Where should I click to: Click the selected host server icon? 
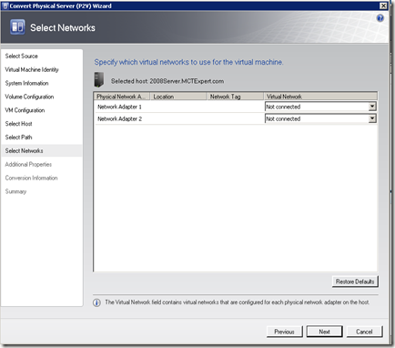(99, 80)
